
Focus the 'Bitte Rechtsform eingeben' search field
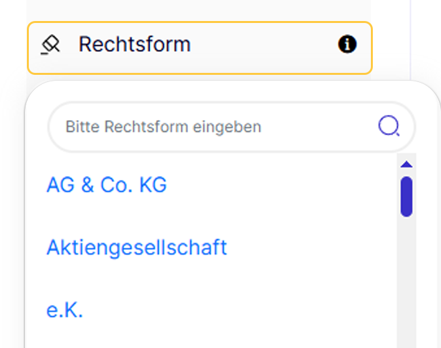click(216, 126)
